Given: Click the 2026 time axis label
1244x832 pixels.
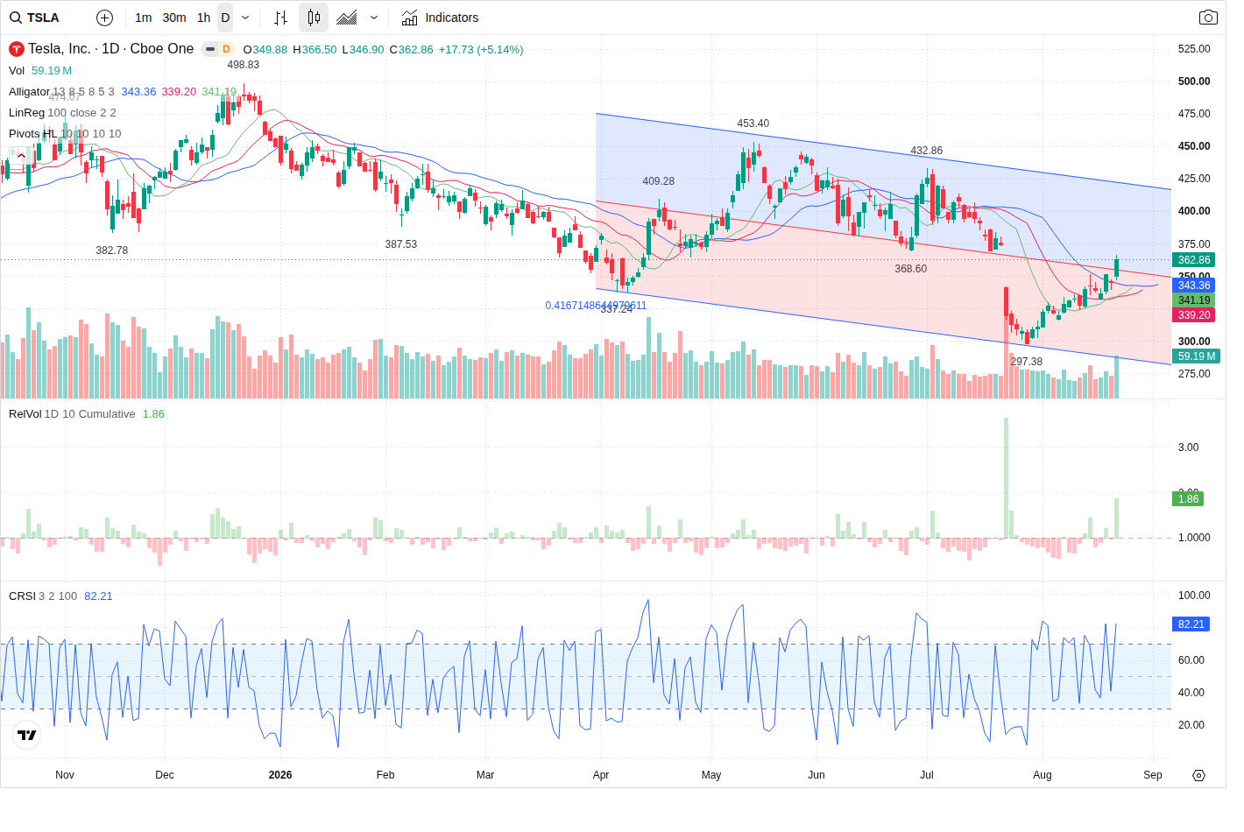Looking at the screenshot, I should (280, 775).
